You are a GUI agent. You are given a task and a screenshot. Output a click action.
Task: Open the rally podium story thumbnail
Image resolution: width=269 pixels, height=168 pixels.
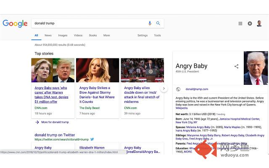coord(142,70)
